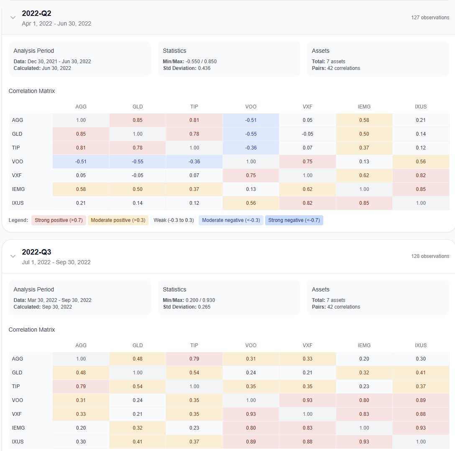Toggle the 'Weak (-0.3 to 0.3)' legend item
The image size is (455, 451).
[x=174, y=220]
